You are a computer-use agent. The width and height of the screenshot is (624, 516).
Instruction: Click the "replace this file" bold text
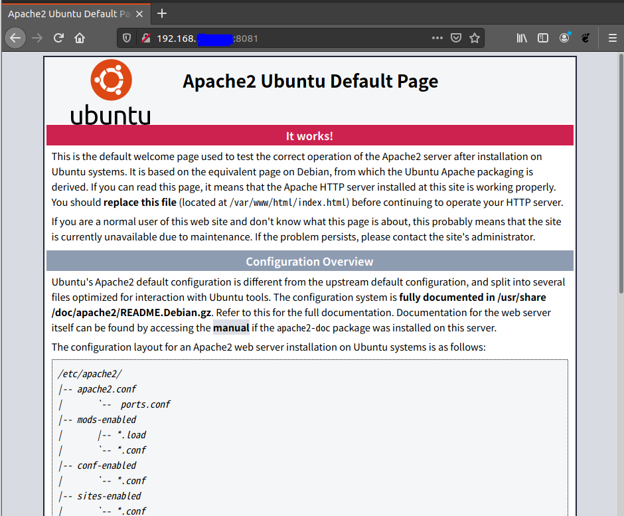139,203
